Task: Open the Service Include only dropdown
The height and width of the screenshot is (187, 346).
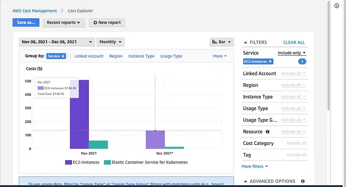Action: click(x=292, y=53)
